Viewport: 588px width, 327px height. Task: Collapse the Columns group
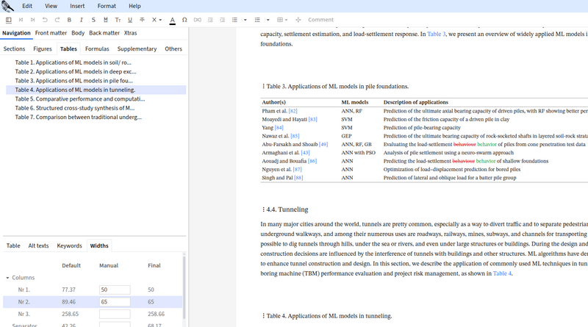click(x=7, y=278)
